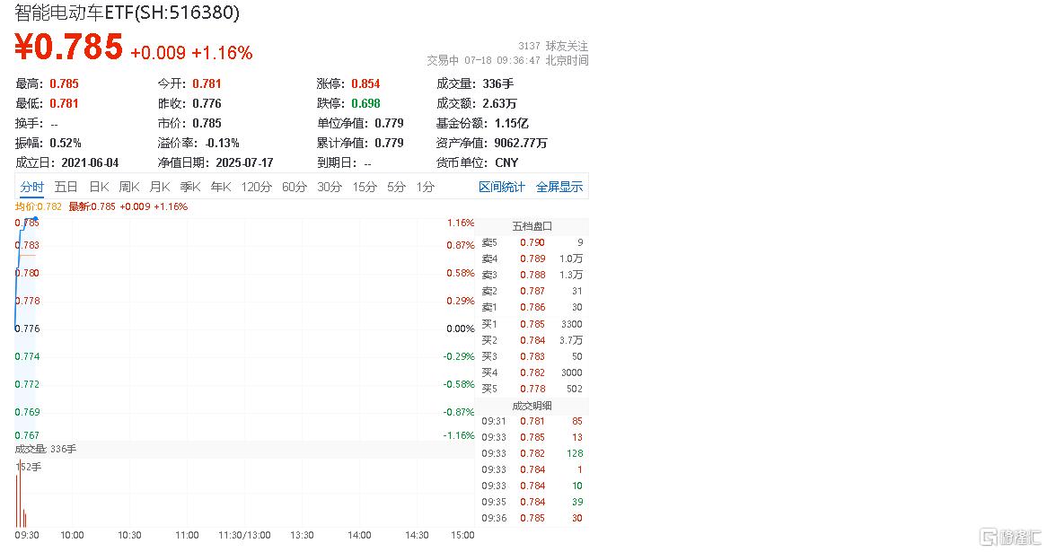The image size is (1047, 552).
Task: Click the blue intraday price line endpoint
Action: pyautogui.click(x=35, y=218)
